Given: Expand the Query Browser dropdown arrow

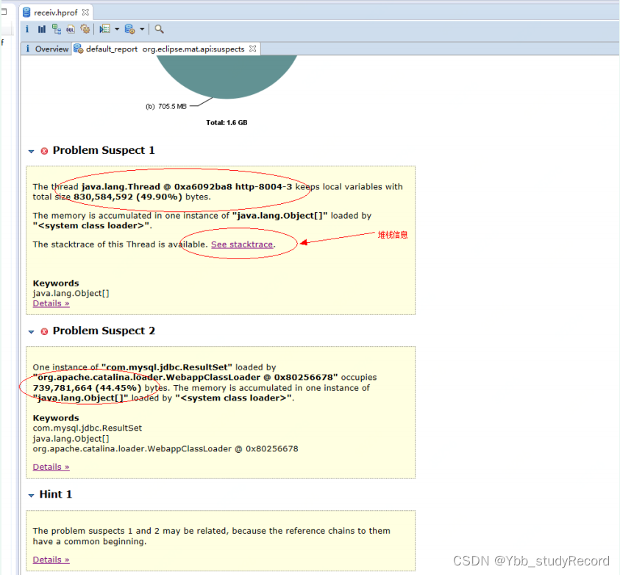Looking at the screenshot, I should (142, 29).
